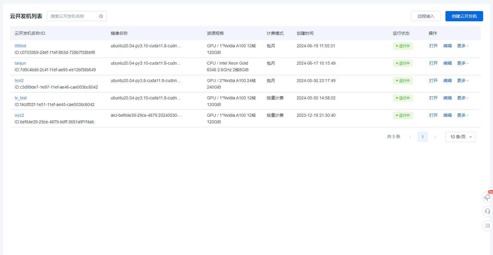
Task: Click 编辑 for the tttttest row
Action: [x=447, y=46]
